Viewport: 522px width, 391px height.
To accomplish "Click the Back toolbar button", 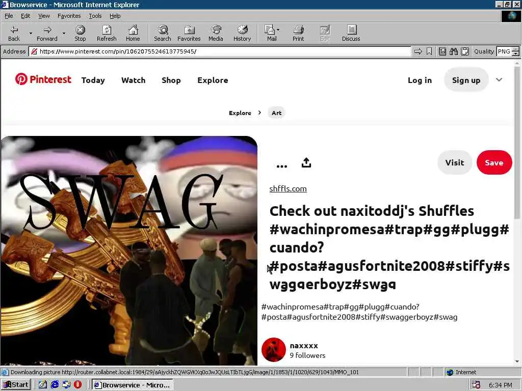I will (x=14, y=33).
